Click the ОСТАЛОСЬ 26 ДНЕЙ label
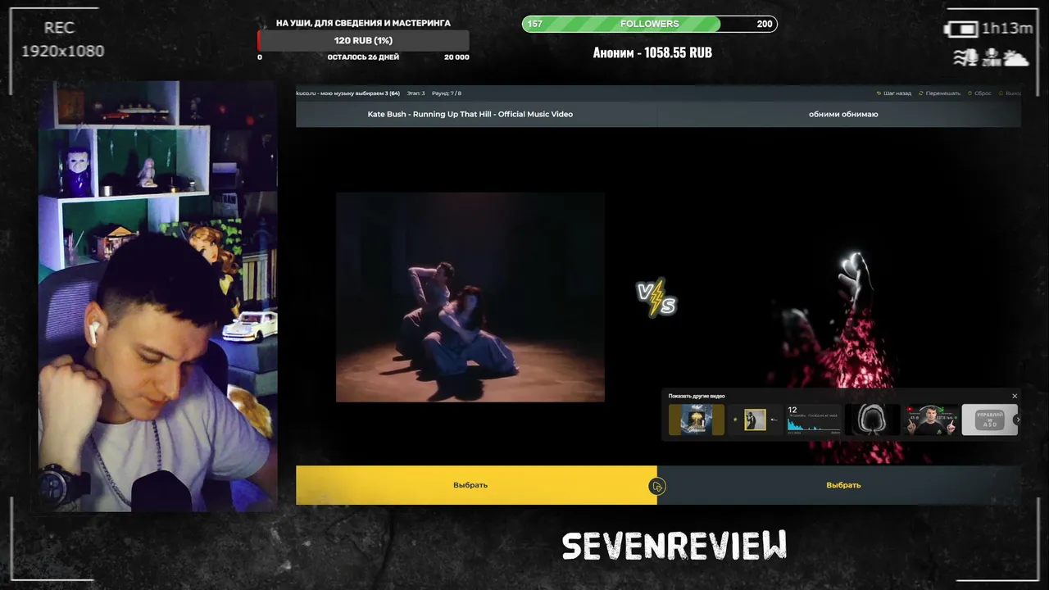The height and width of the screenshot is (590, 1049). coord(363,57)
